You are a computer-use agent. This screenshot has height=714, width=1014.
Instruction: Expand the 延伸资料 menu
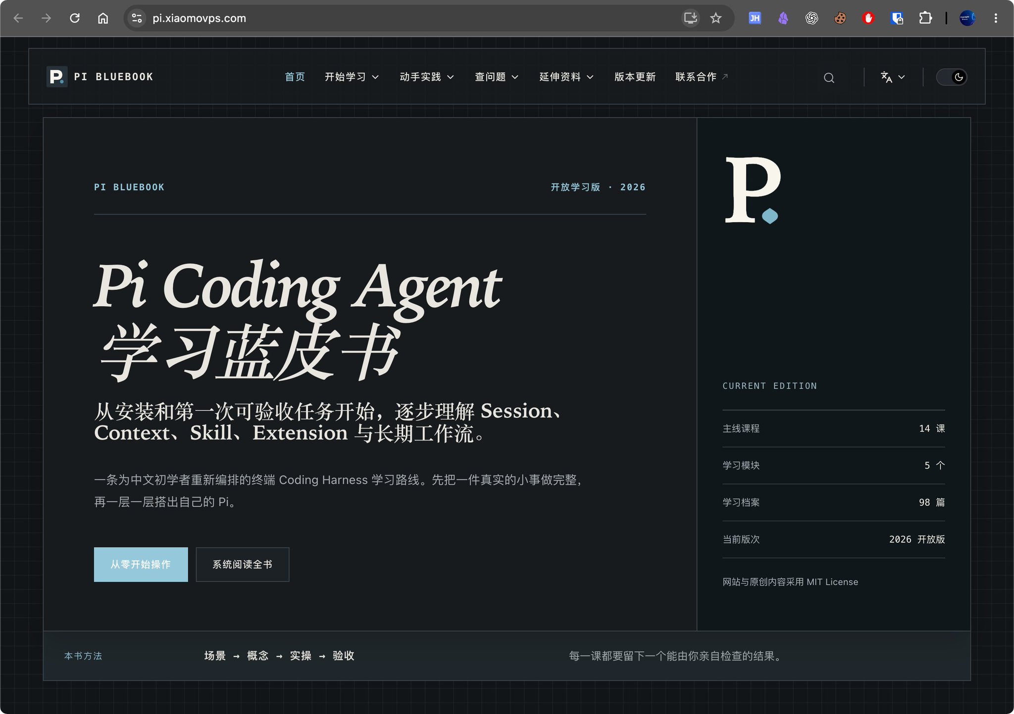pos(566,77)
